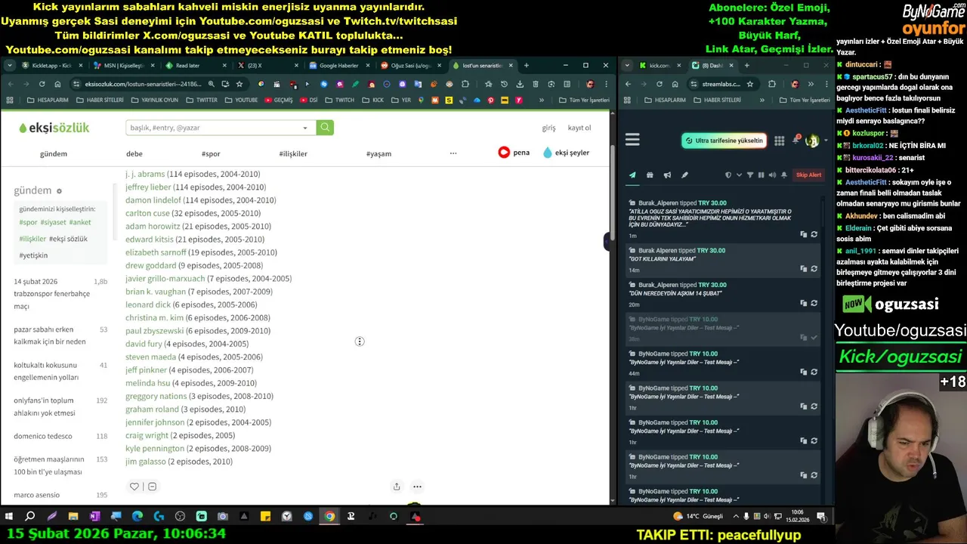Open the Windows Start menu
Viewport: 967px width, 544px height.
(9, 517)
